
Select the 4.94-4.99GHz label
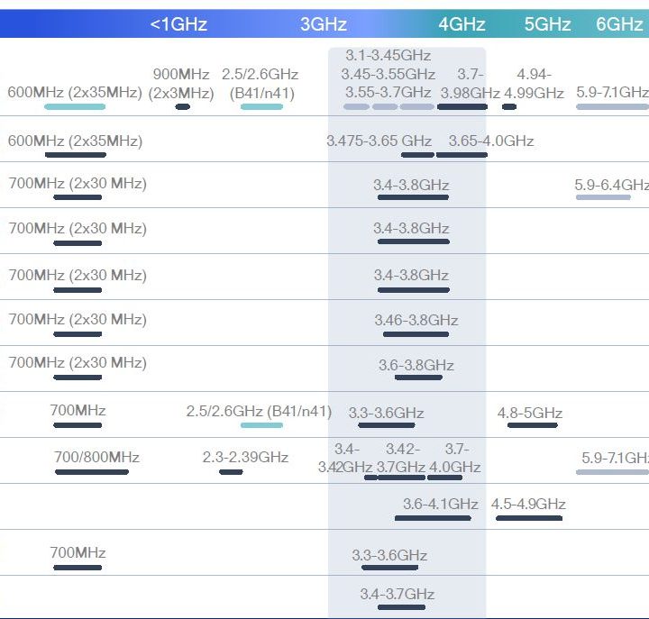[534, 84]
